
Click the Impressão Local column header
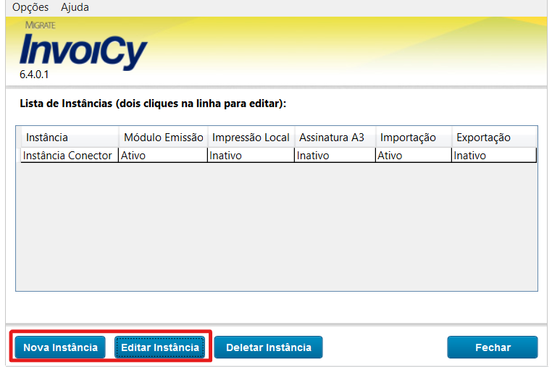[x=251, y=138]
